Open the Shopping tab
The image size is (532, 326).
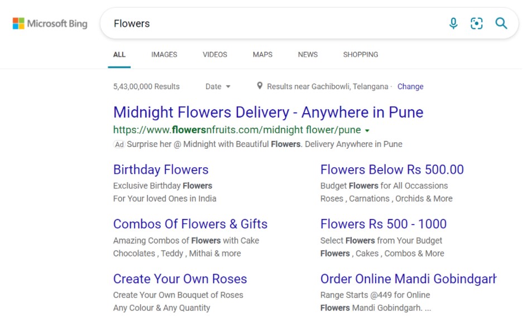(361, 55)
